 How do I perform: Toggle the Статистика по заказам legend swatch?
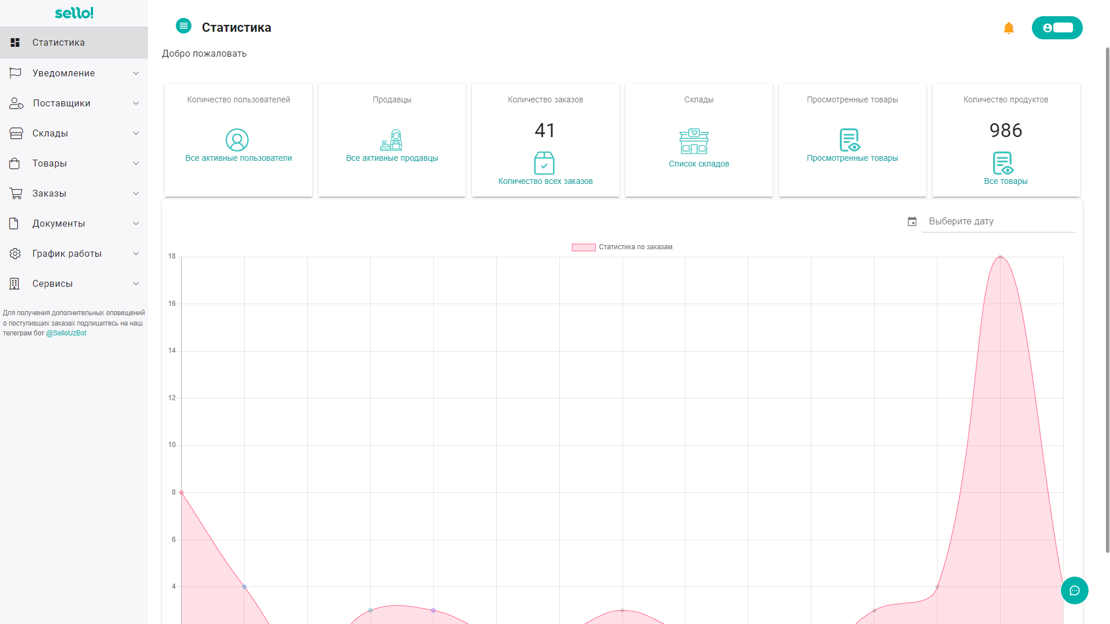click(x=584, y=247)
